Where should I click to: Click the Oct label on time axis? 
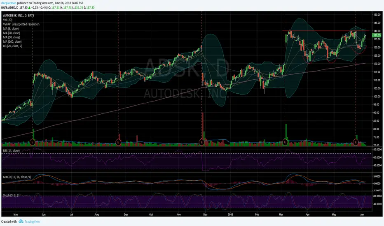151,214
